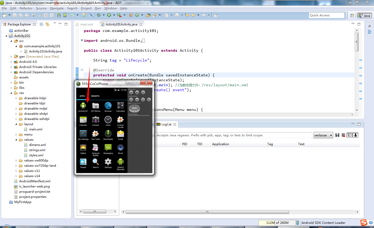The width and height of the screenshot is (374, 228).
Task: Open the verbose log level dropdown
Action: click(323, 135)
